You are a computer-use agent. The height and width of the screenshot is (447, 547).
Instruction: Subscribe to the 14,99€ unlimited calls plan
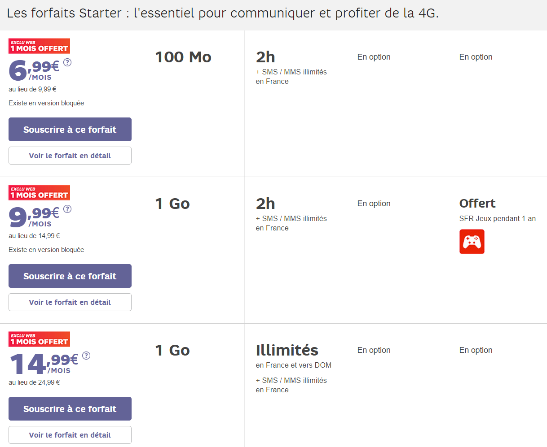[70, 408]
